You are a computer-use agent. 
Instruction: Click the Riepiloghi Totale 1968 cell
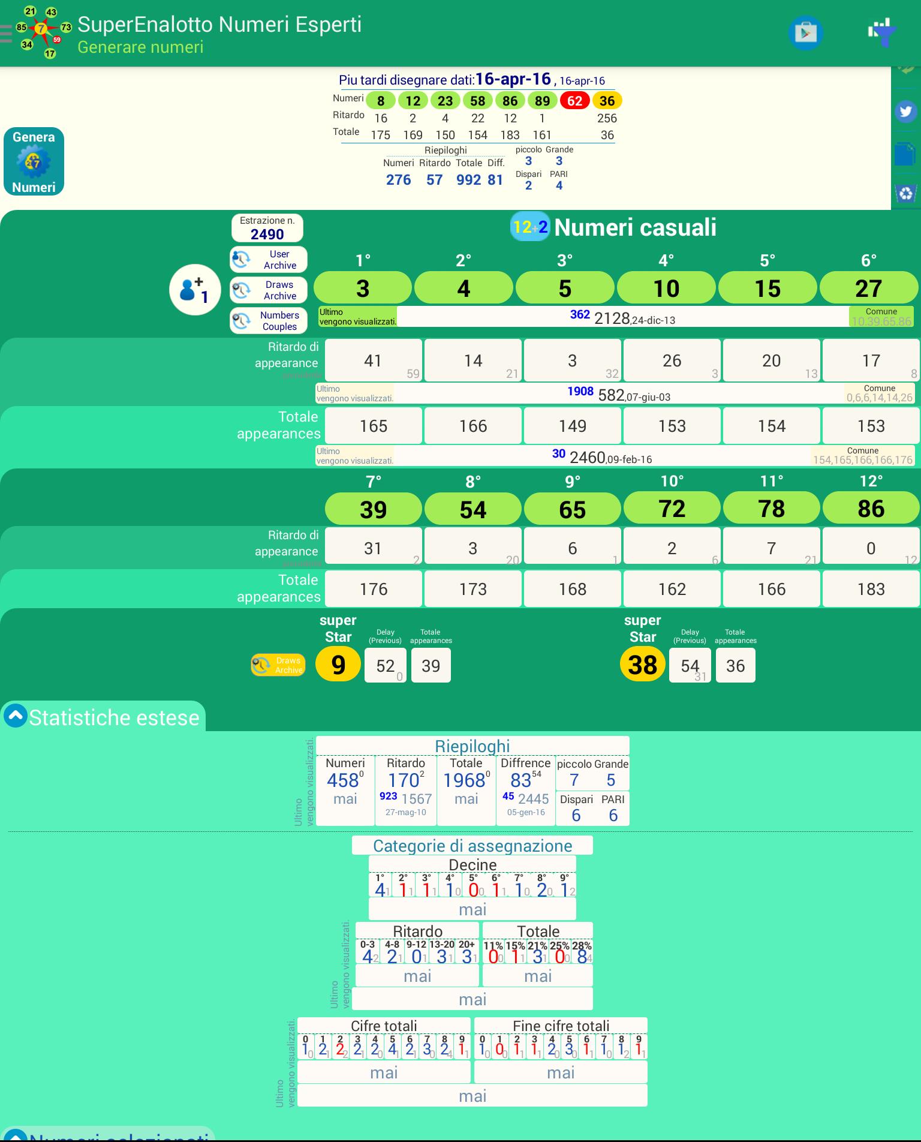point(466,791)
